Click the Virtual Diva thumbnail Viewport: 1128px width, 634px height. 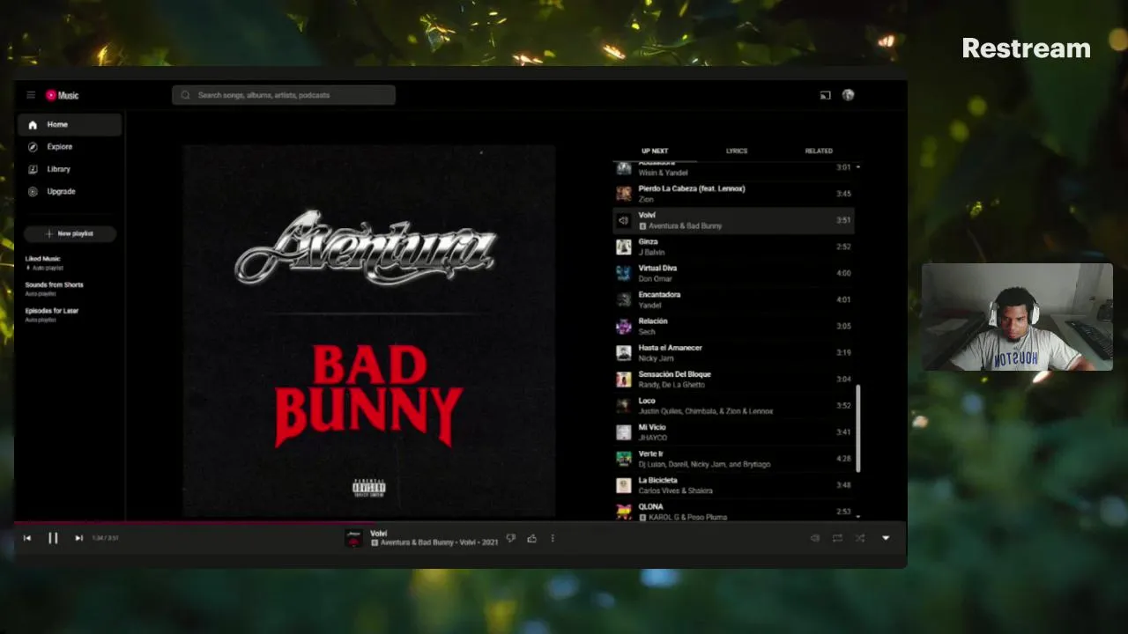coord(623,273)
